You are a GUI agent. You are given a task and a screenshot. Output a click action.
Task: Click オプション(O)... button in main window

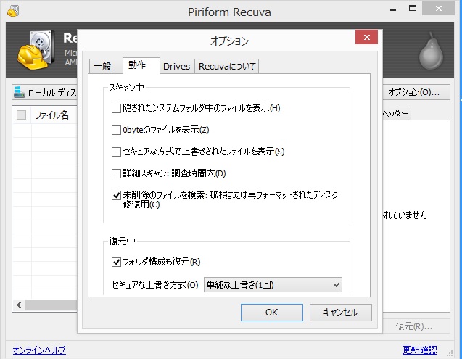[416, 92]
